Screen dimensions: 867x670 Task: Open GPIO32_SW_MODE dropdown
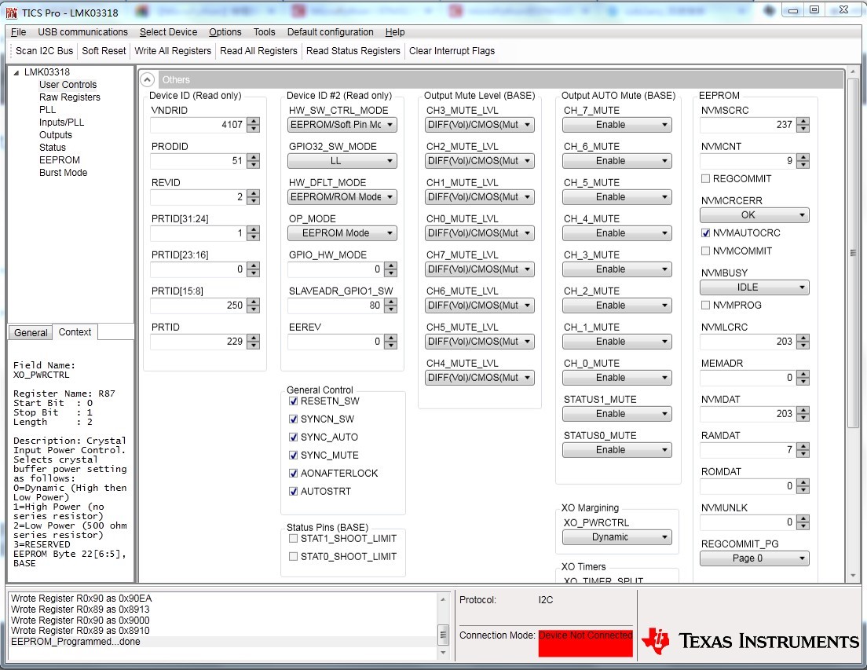pos(342,161)
